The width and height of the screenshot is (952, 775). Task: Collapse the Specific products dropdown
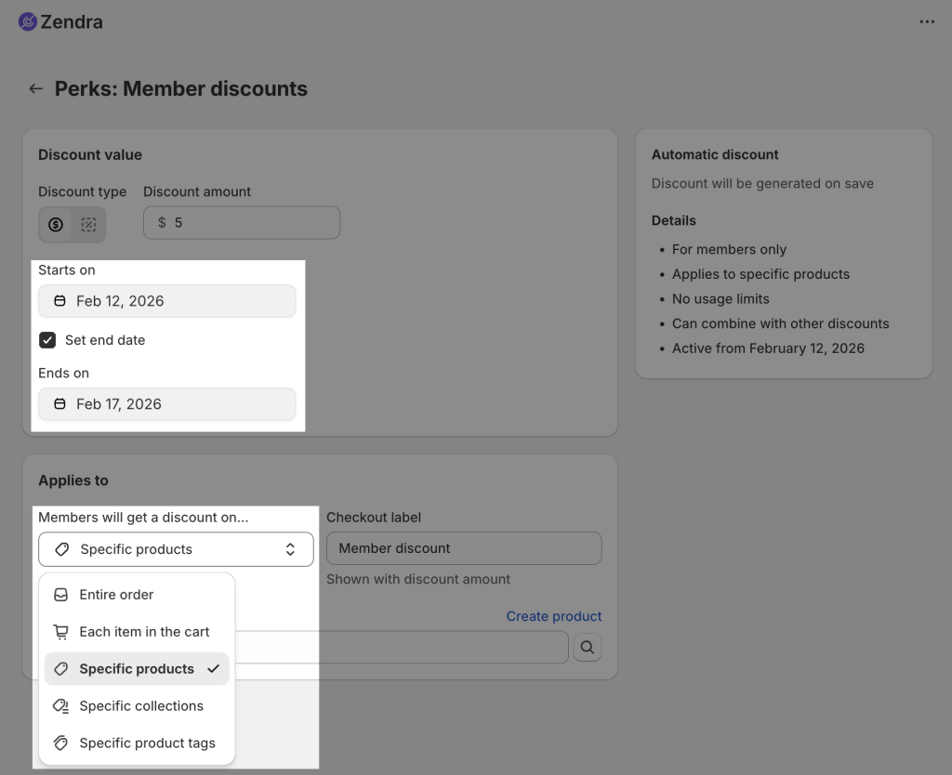[x=176, y=549]
